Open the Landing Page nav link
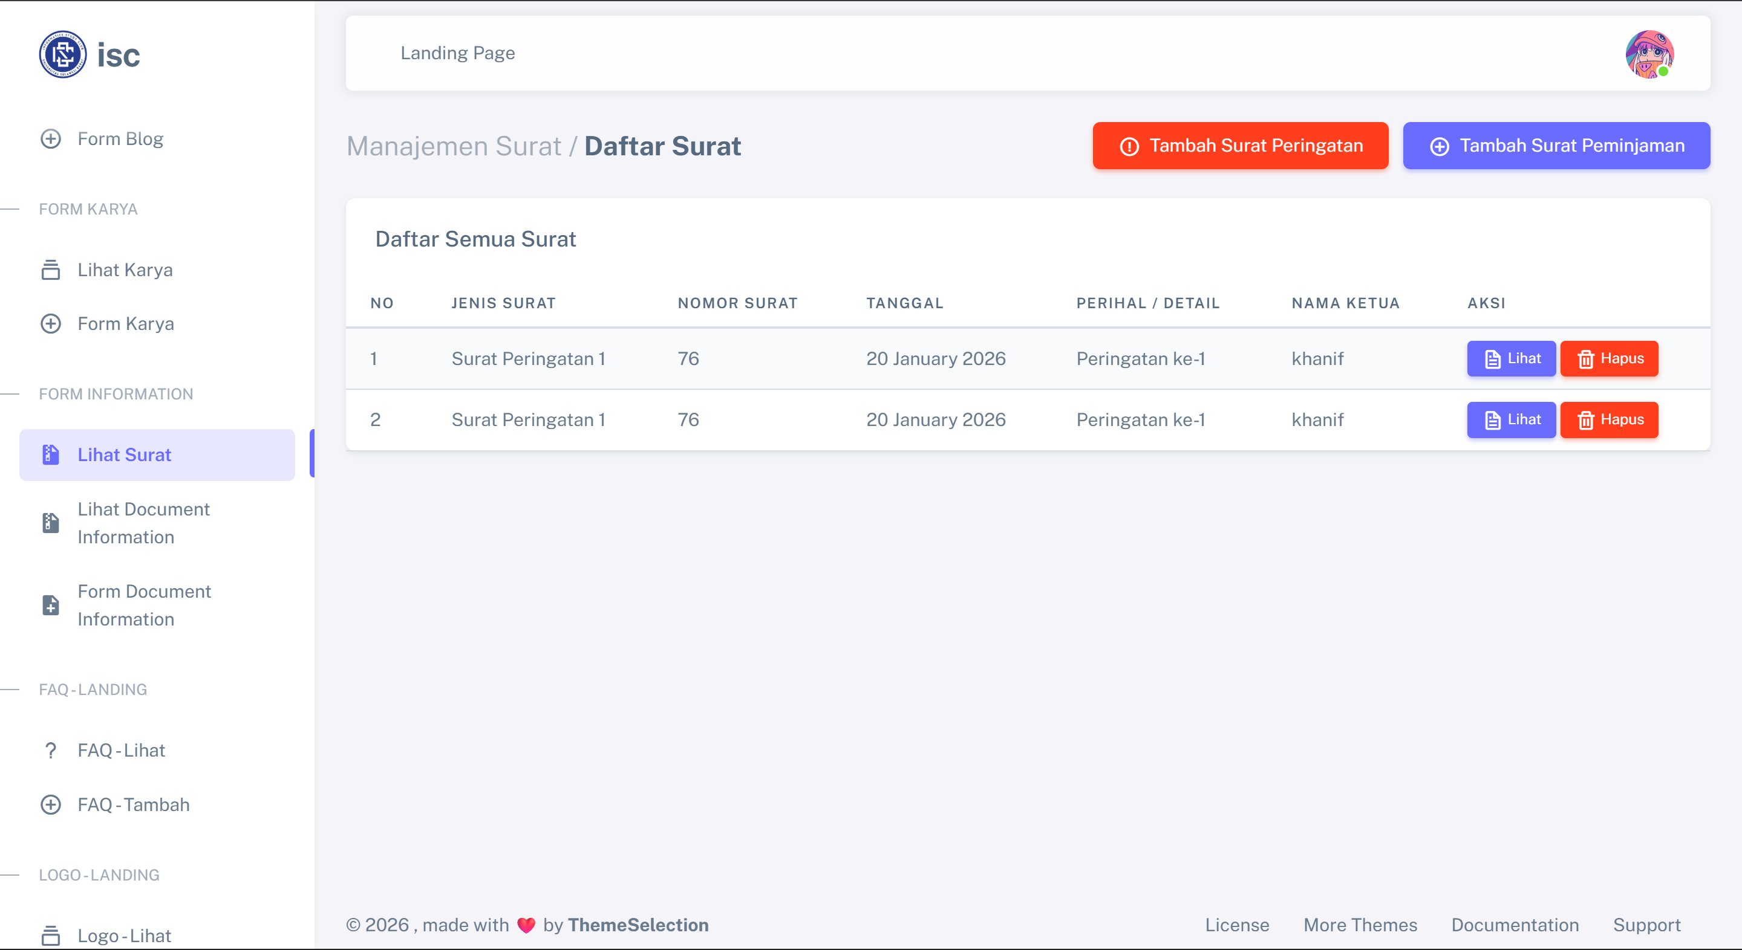Screen dimensions: 1742x950 coord(457,53)
